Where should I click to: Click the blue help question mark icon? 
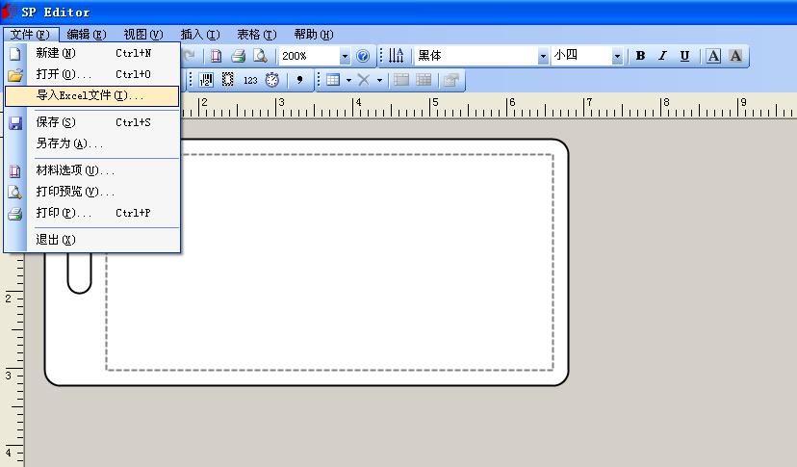click(363, 56)
